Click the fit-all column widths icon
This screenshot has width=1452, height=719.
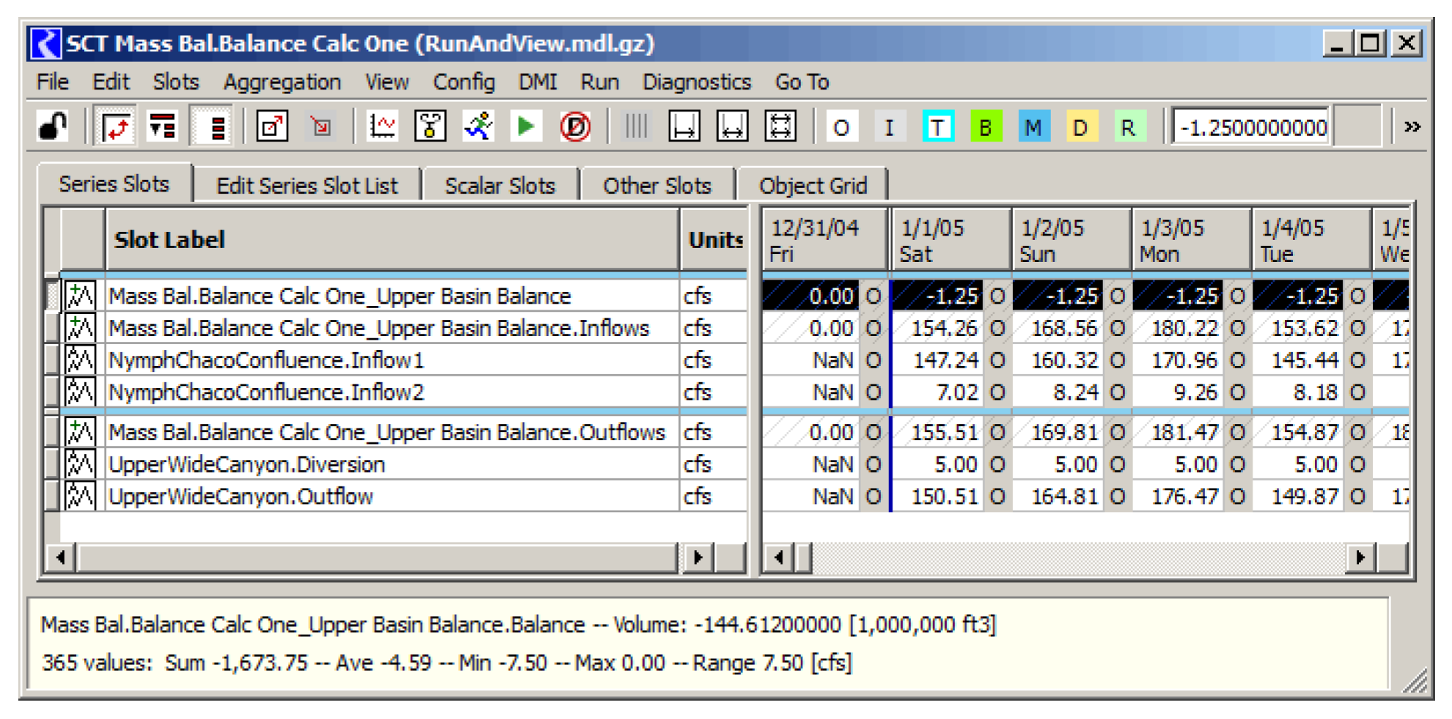click(x=780, y=127)
